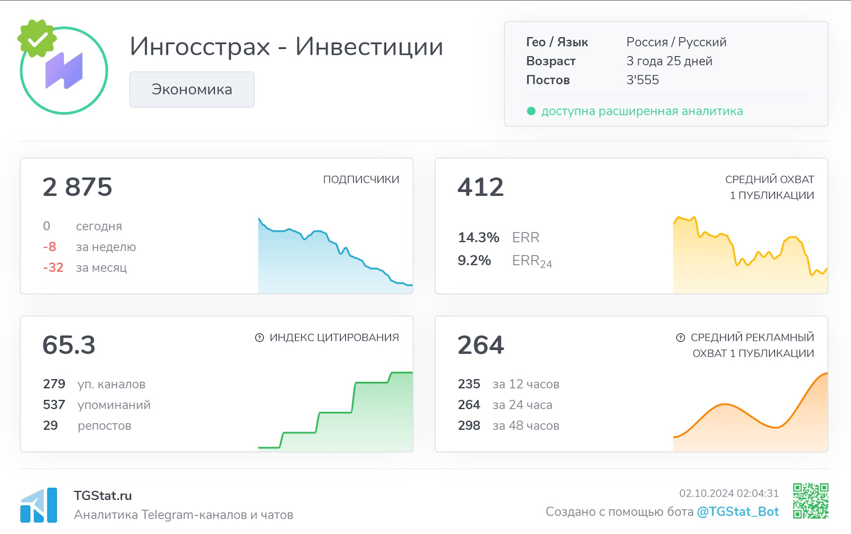The image size is (851, 534).
Task: Click the 298 за 48 часов row
Action: coord(508,425)
